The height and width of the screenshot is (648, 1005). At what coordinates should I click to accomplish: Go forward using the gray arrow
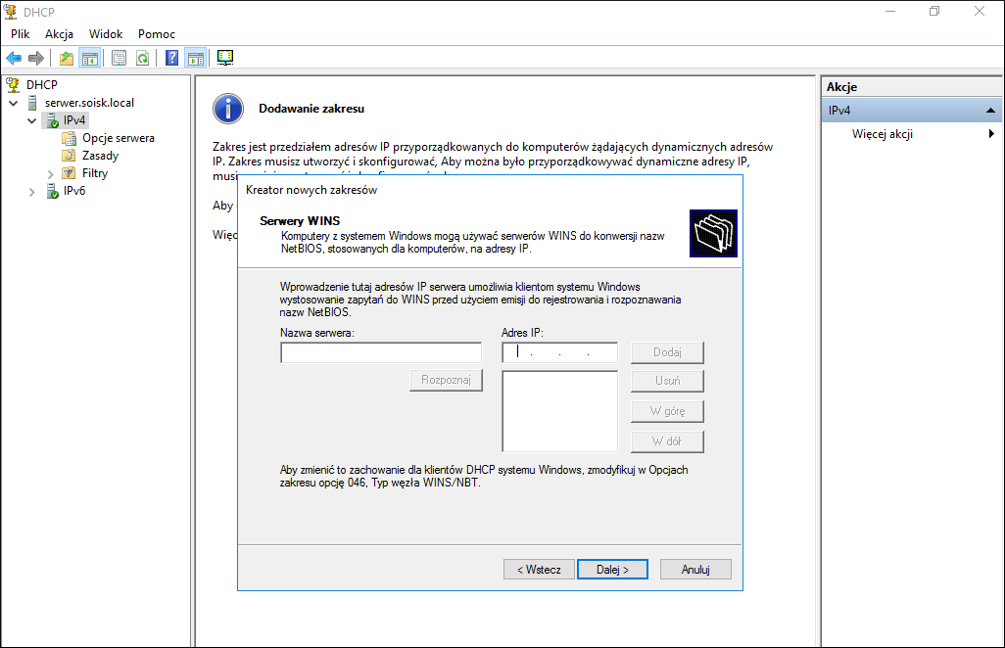pos(36,59)
